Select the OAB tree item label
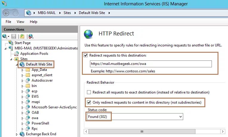 [35, 113]
